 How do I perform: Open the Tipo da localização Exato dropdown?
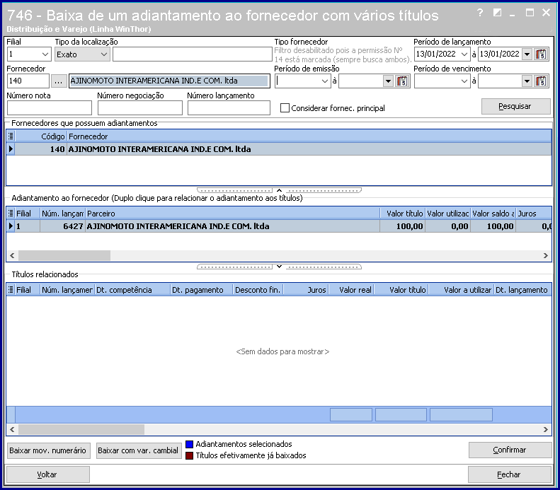click(104, 54)
